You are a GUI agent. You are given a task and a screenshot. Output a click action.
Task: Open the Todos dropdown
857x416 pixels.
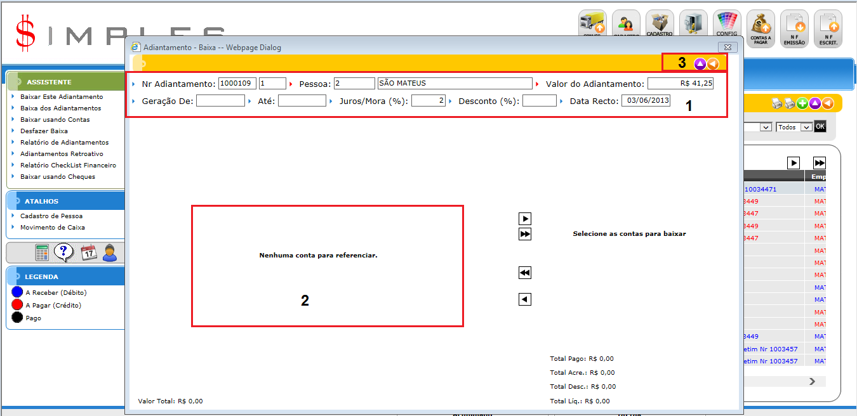tap(794, 127)
